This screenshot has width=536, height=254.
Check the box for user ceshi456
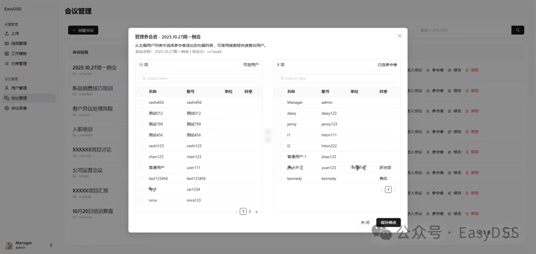click(141, 102)
